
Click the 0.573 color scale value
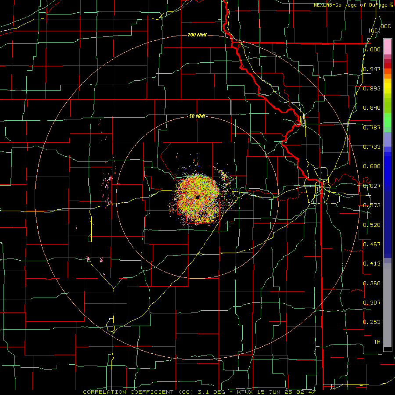(x=372, y=205)
